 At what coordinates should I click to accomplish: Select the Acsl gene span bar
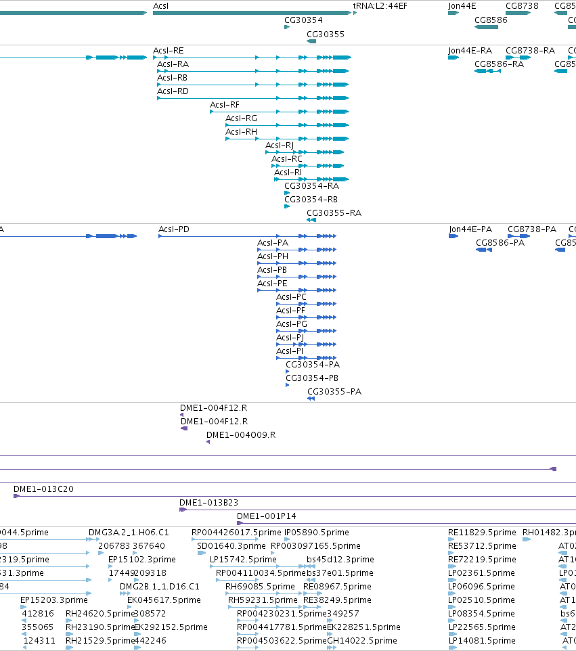point(252,13)
